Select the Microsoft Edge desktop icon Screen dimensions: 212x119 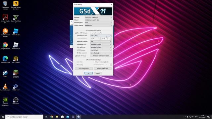[5, 59]
